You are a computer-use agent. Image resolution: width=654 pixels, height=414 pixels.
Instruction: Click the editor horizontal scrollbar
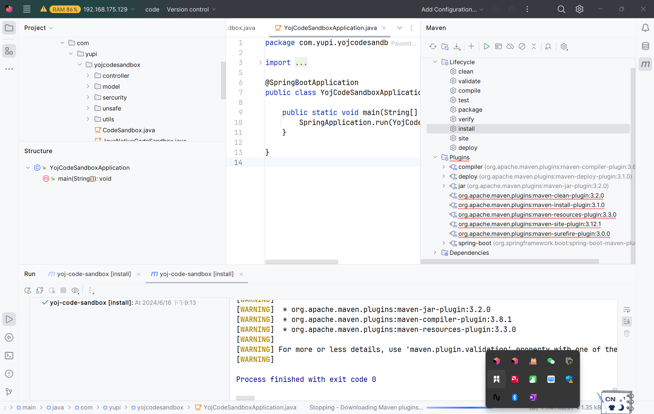point(301,262)
